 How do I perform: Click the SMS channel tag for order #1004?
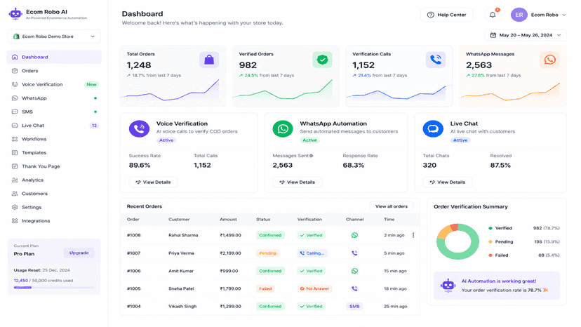pyautogui.click(x=354, y=306)
